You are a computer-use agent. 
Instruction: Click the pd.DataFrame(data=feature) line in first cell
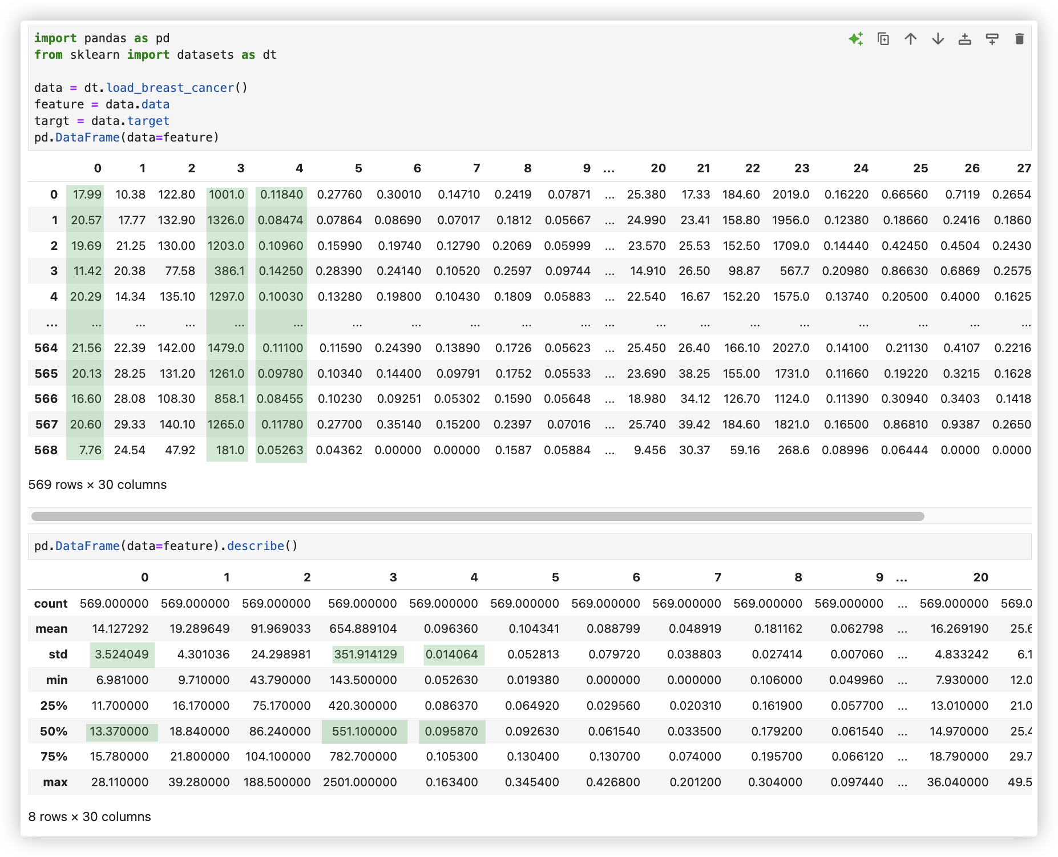pyautogui.click(x=127, y=138)
